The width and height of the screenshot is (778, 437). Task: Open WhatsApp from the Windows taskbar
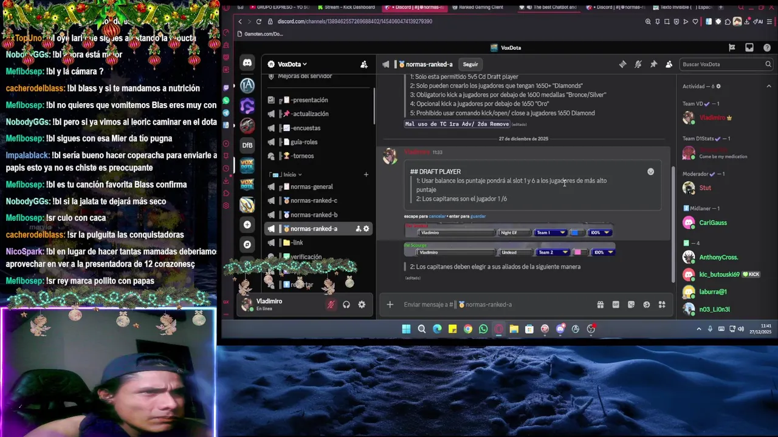tap(483, 329)
